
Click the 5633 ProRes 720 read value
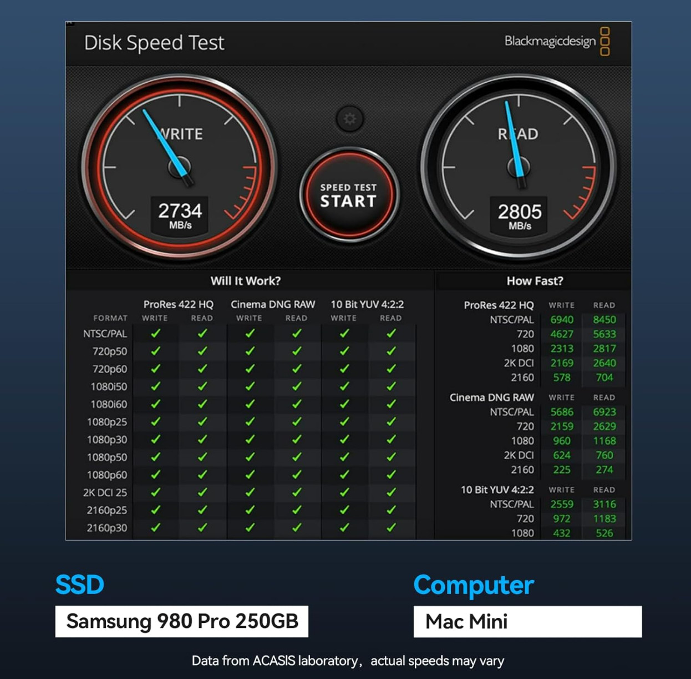pyautogui.click(x=604, y=334)
